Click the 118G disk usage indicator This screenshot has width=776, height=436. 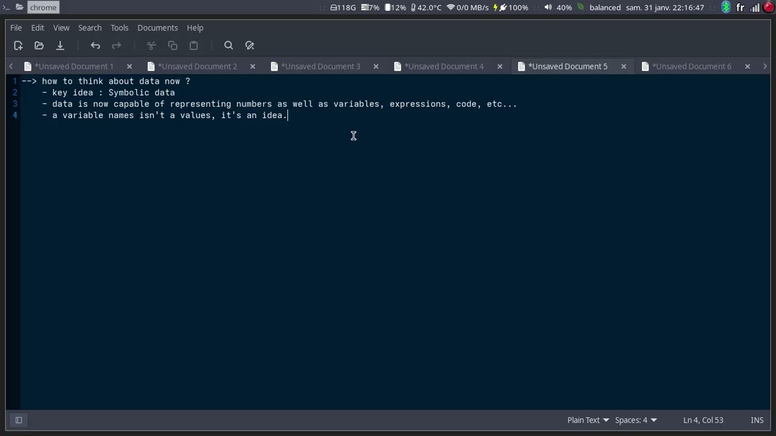[x=343, y=7]
